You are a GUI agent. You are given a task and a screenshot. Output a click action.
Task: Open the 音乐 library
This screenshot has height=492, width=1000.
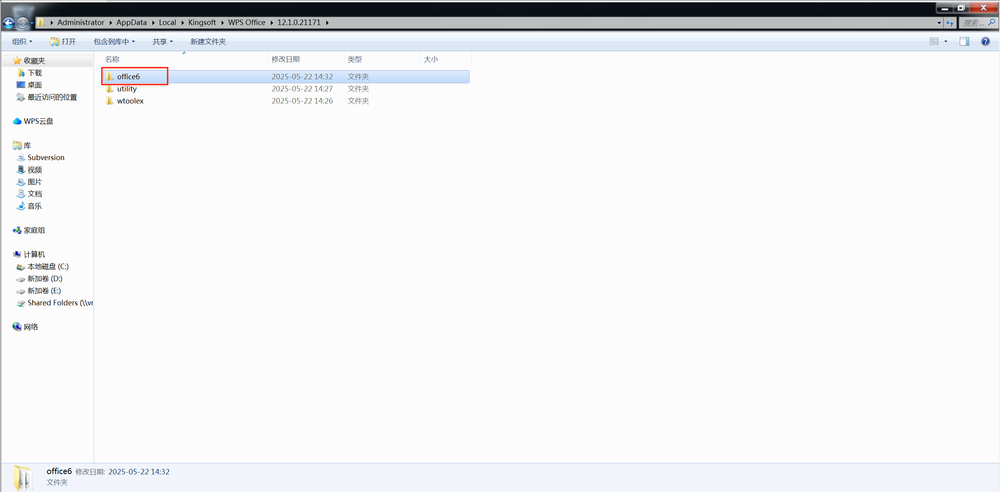34,206
